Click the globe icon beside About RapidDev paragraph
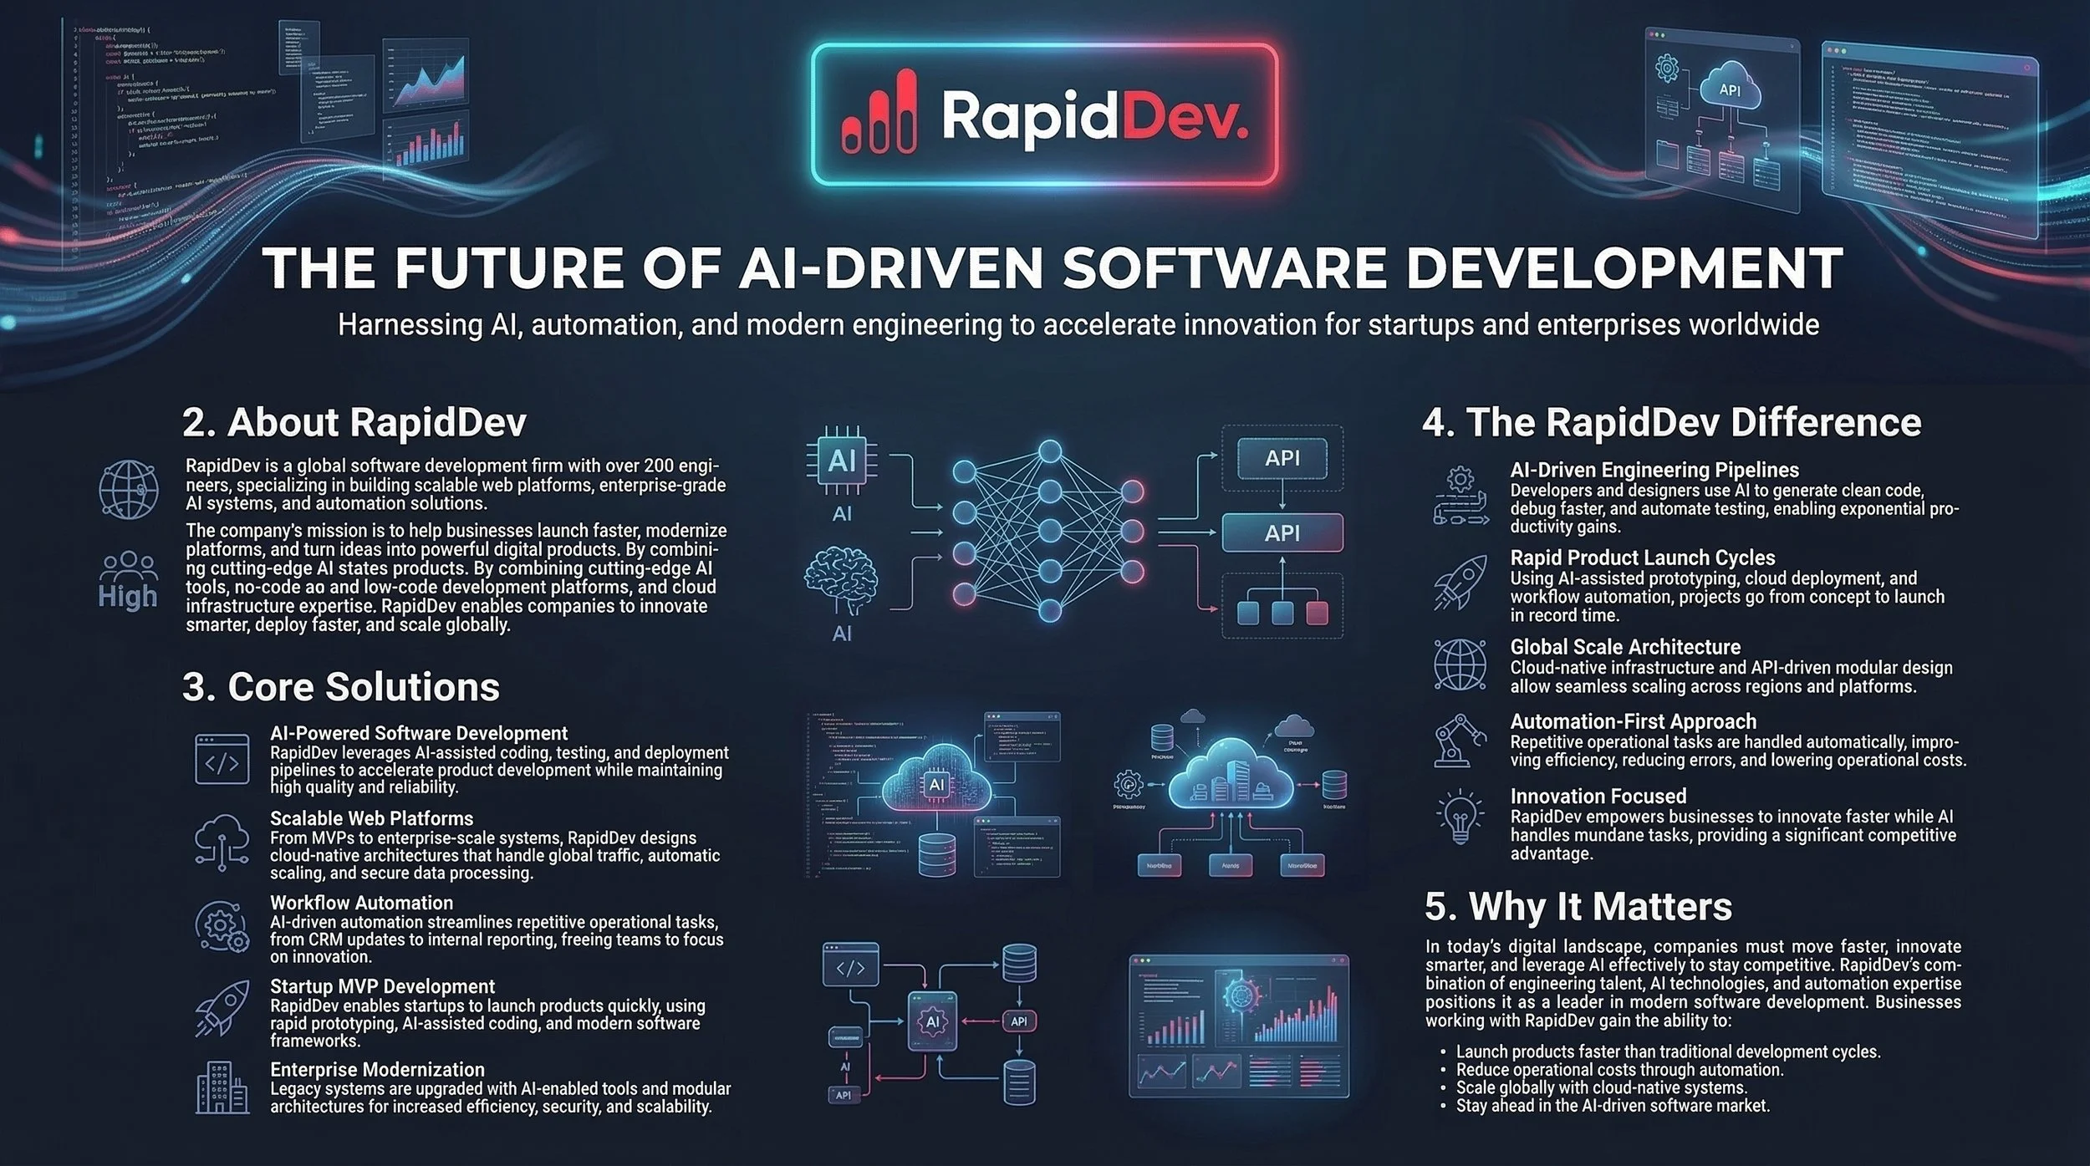The height and width of the screenshot is (1166, 2090). (x=128, y=488)
